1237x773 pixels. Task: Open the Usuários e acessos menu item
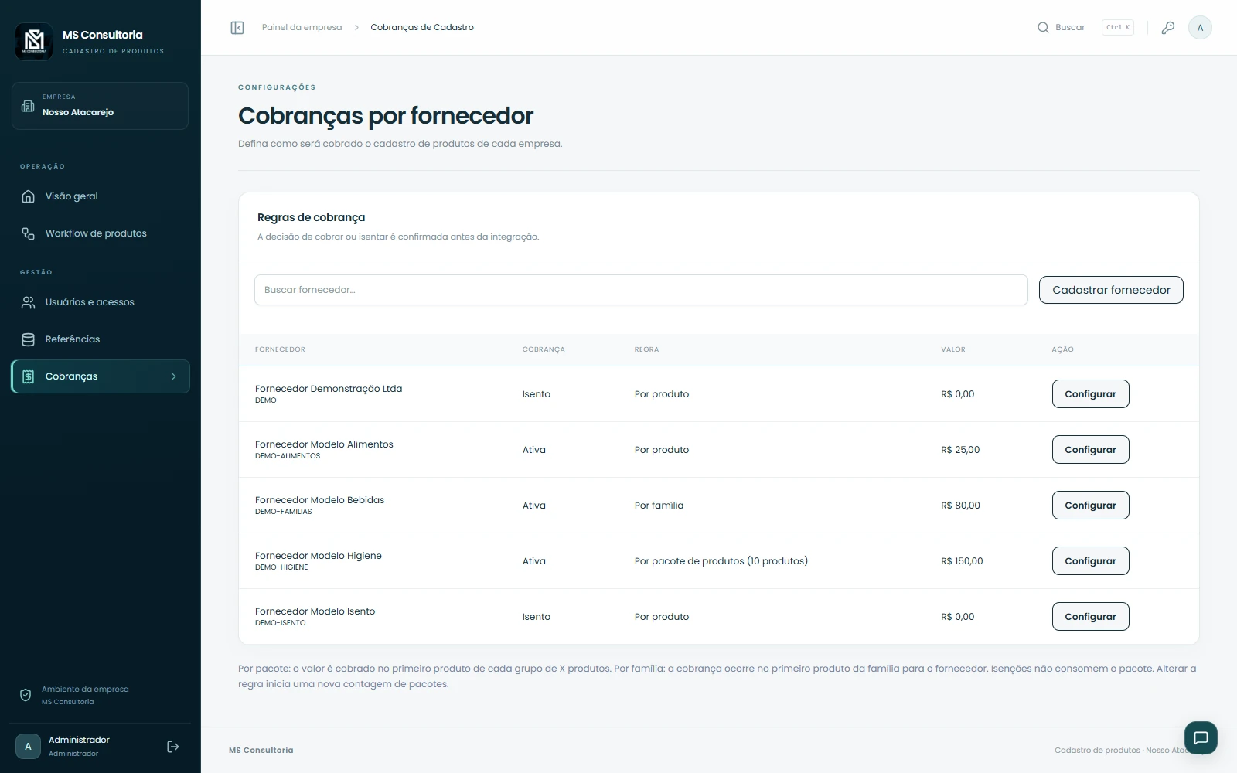pos(101,302)
